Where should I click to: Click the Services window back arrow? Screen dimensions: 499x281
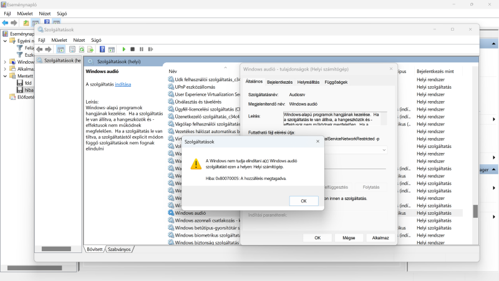point(39,49)
